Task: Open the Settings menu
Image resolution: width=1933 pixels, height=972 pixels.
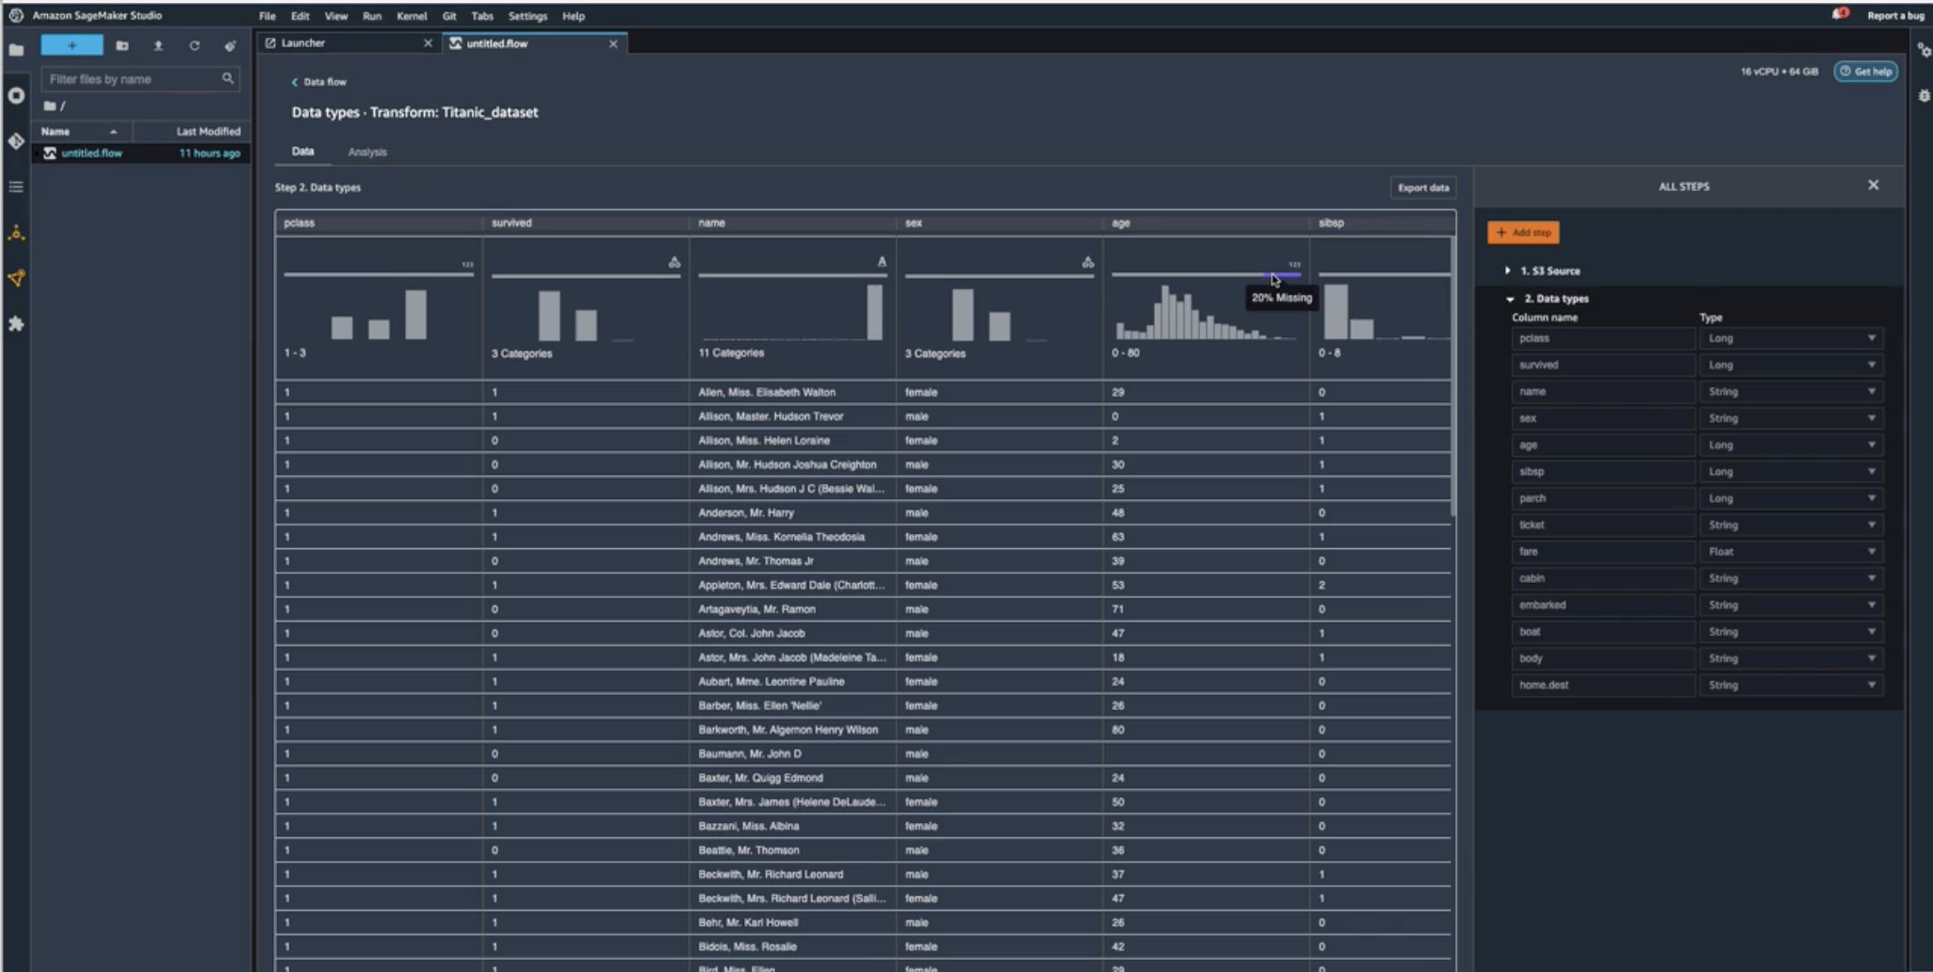Action: (x=528, y=16)
